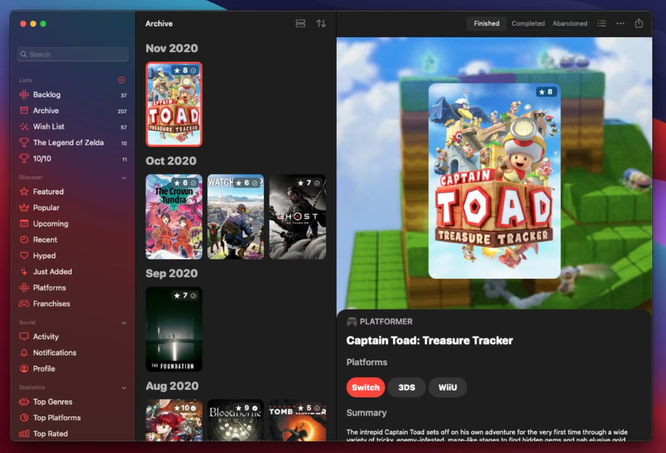Image resolution: width=666 pixels, height=453 pixels.
Task: Select the Switch platform pill
Action: coord(366,387)
